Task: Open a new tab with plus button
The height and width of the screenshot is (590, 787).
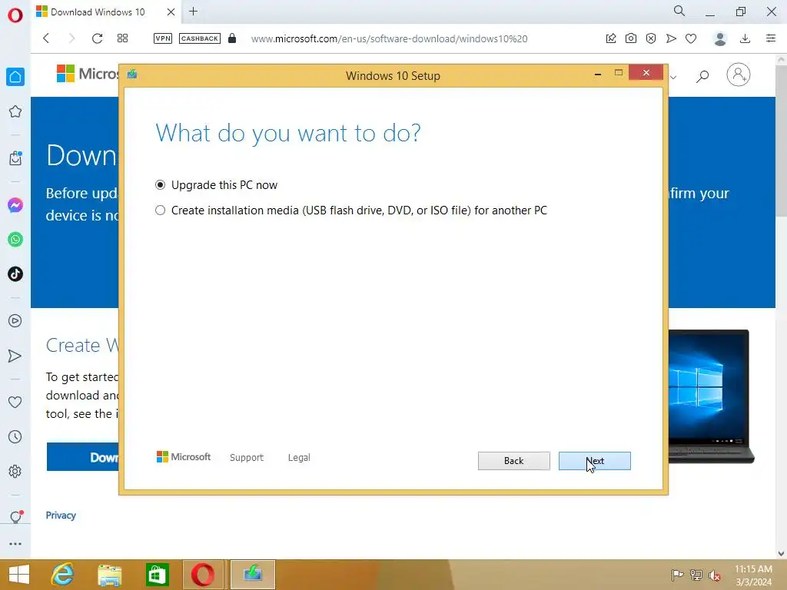Action: click(193, 11)
